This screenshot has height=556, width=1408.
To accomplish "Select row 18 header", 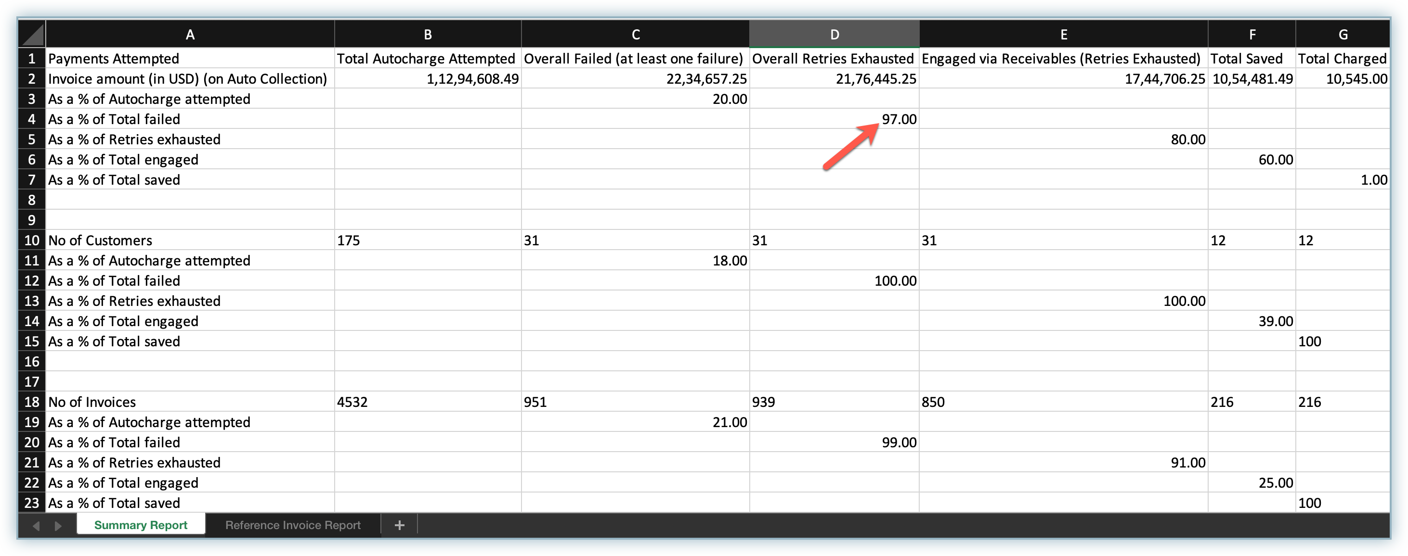I will click(32, 402).
